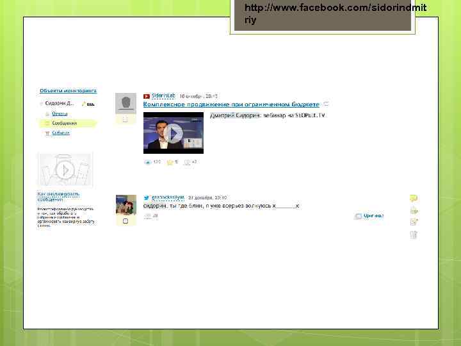
Task: Open the 'События' sidebar item
Action: click(61, 133)
